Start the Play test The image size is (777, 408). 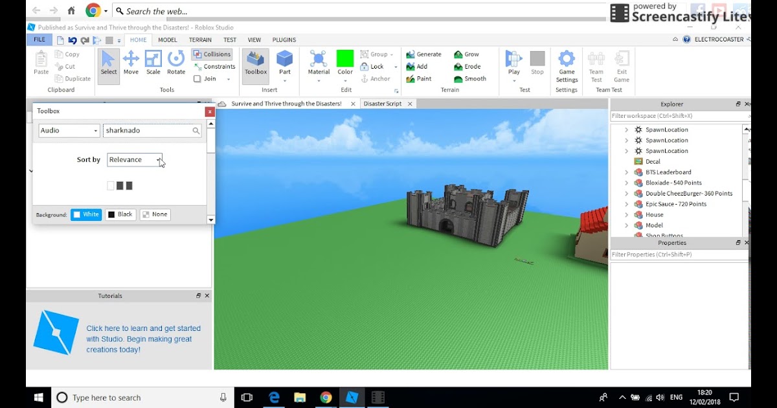pos(514,66)
